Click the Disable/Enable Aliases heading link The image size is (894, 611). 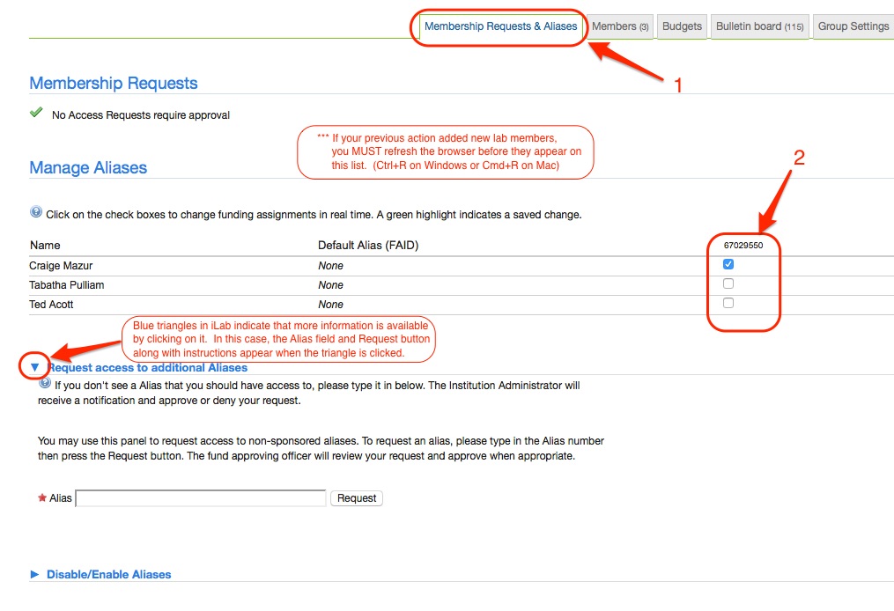109,574
